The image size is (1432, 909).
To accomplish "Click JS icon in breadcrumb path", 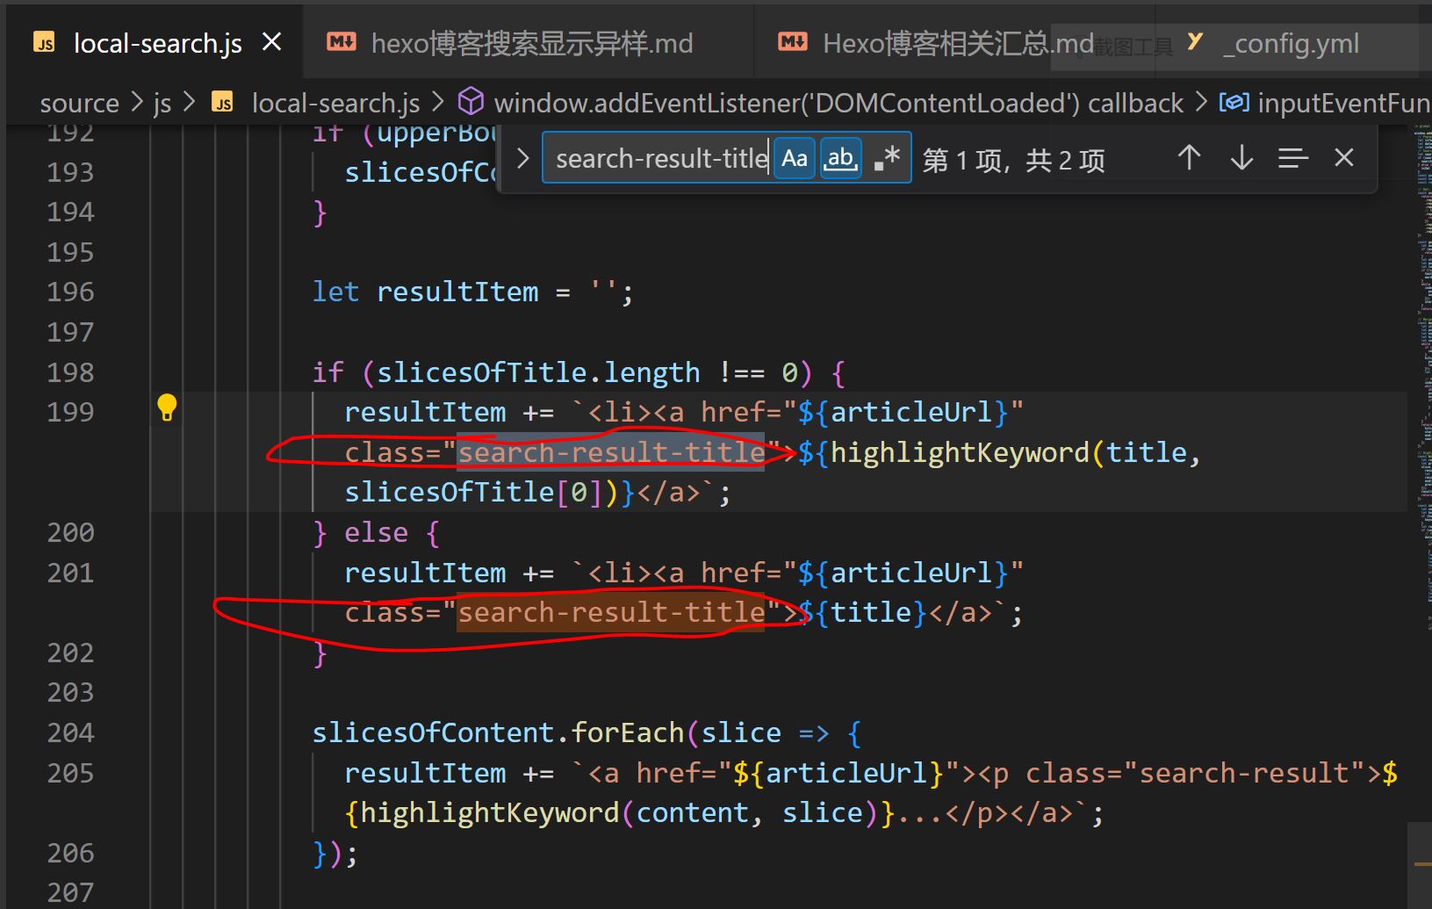I will click(x=223, y=103).
